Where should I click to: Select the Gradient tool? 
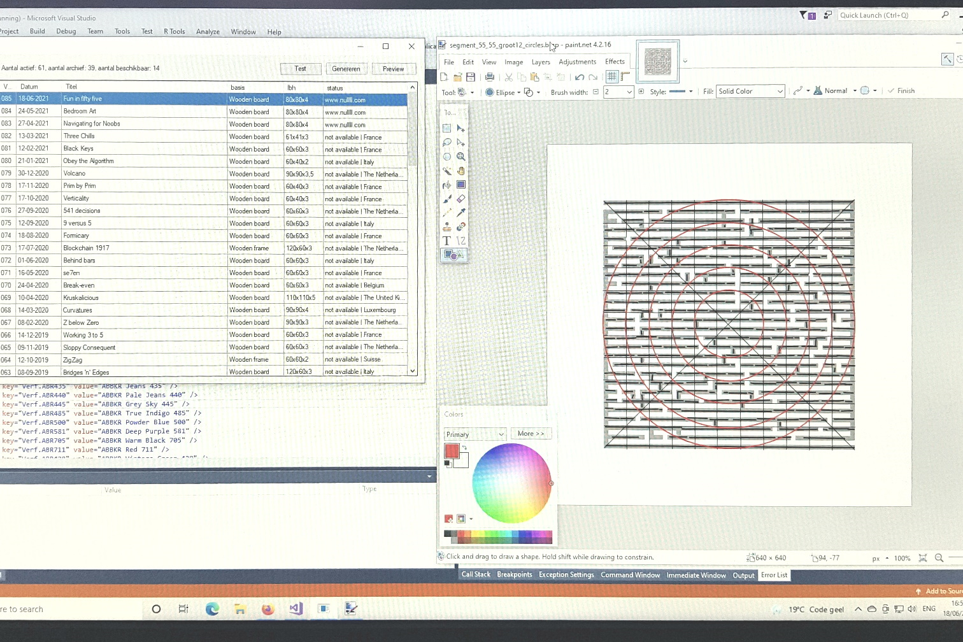[461, 185]
